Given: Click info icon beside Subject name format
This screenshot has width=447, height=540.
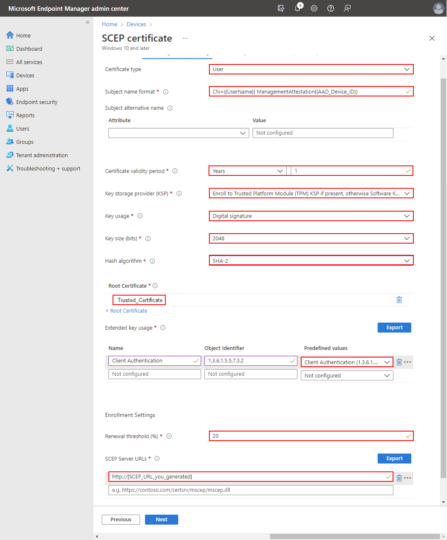Looking at the screenshot, I should point(166,92).
